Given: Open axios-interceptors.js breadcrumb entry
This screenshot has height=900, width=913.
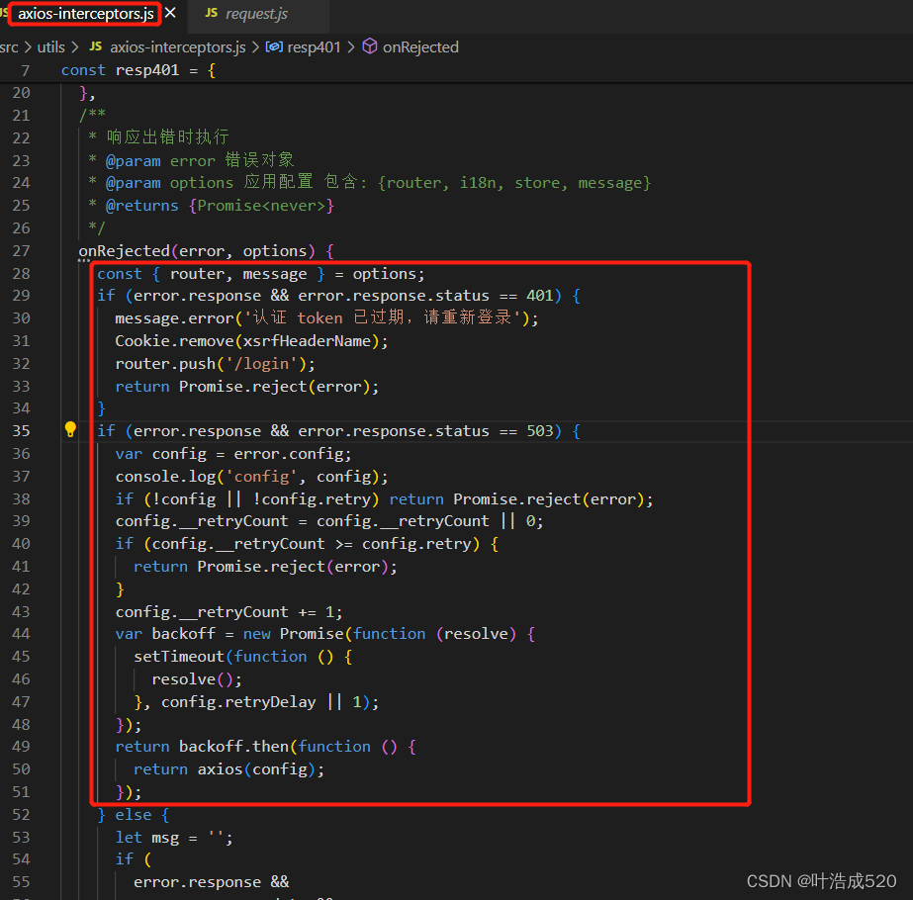Looking at the screenshot, I should pos(178,47).
